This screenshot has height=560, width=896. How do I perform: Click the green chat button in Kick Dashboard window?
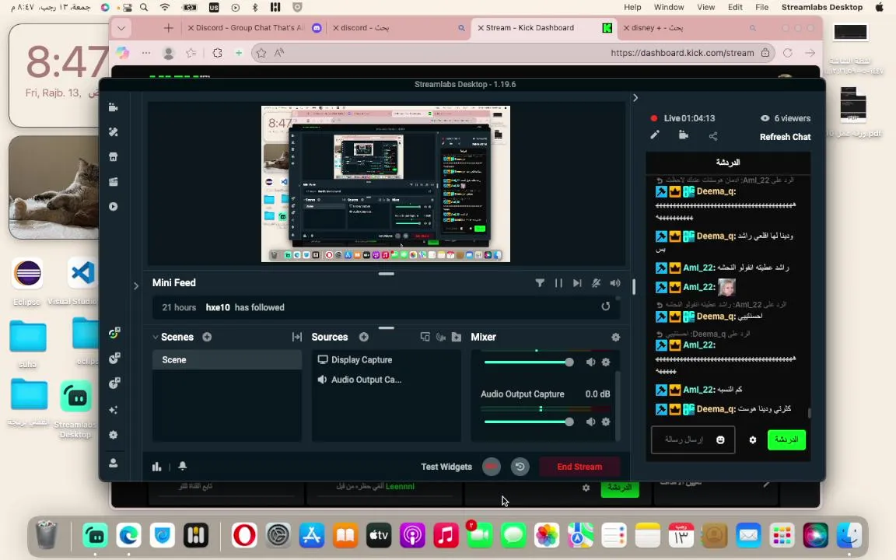click(x=619, y=488)
